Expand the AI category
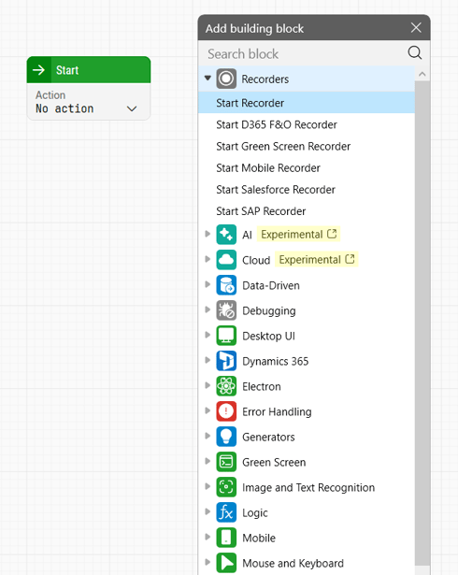The height and width of the screenshot is (575, 458). point(208,234)
